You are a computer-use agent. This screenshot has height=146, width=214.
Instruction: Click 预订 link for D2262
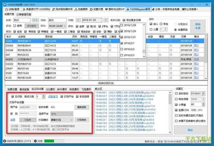point(196,46)
